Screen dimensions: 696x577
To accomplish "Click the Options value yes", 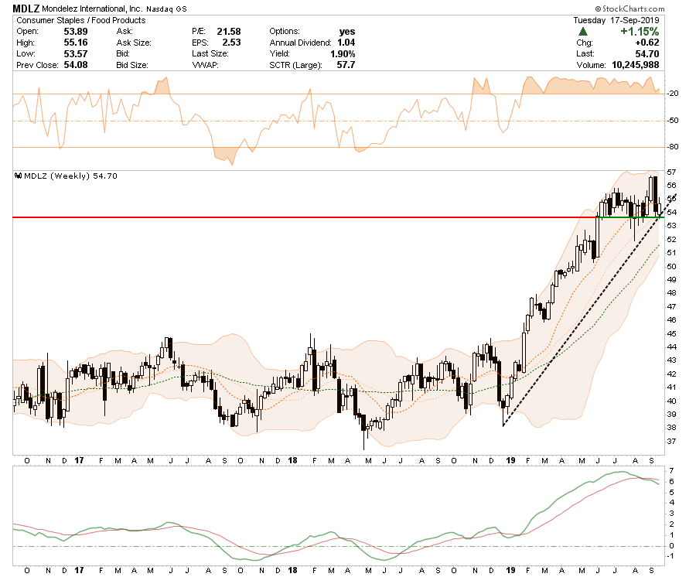I will point(346,32).
